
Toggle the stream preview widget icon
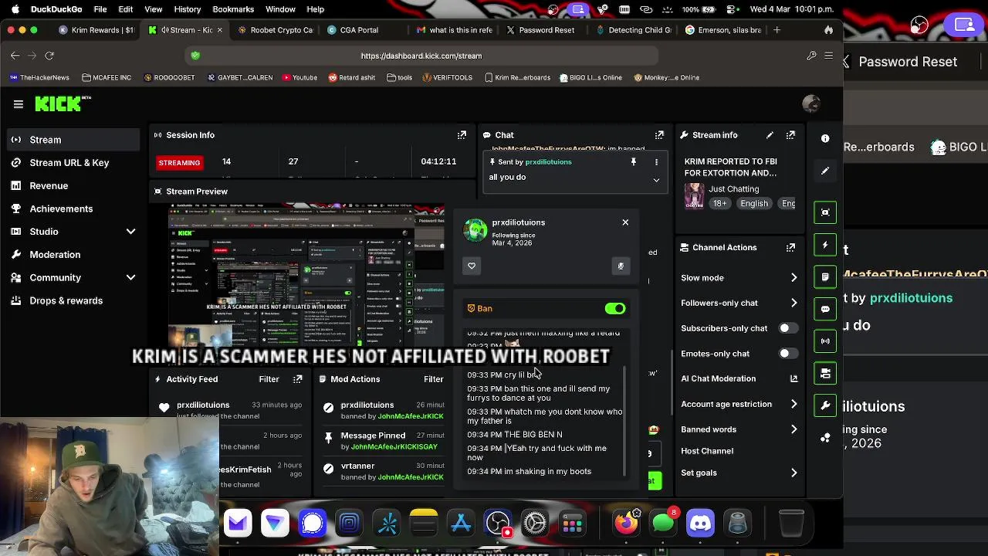pyautogui.click(x=825, y=212)
